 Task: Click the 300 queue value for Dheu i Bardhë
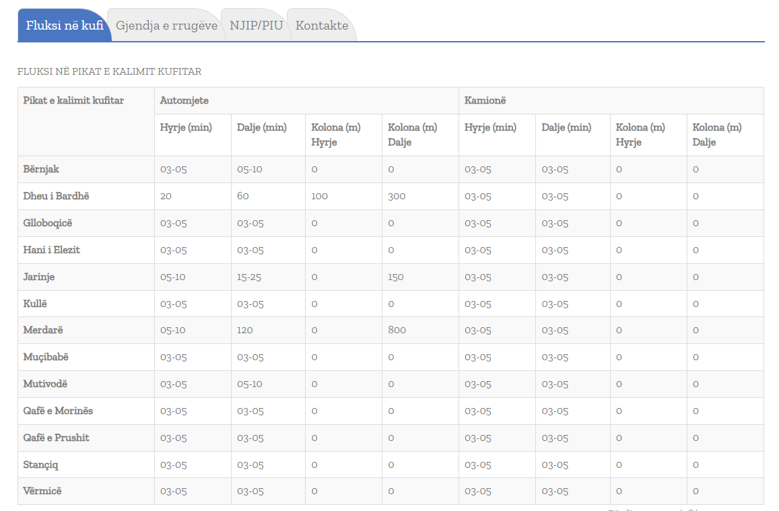click(397, 196)
